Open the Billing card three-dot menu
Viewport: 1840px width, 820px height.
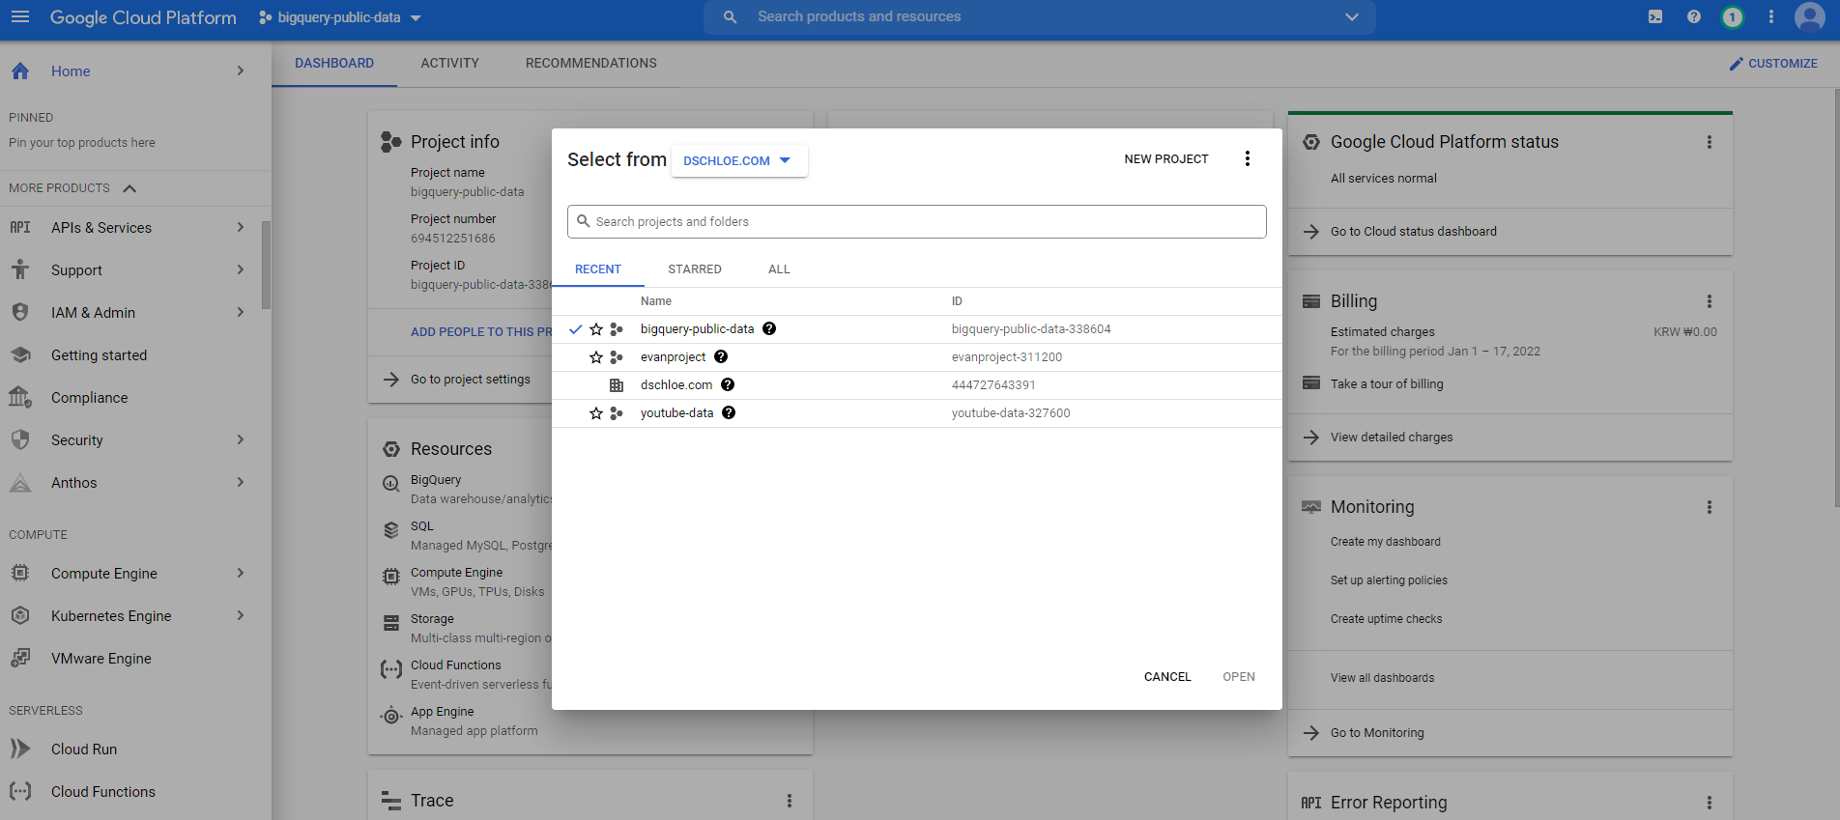coord(1710,301)
